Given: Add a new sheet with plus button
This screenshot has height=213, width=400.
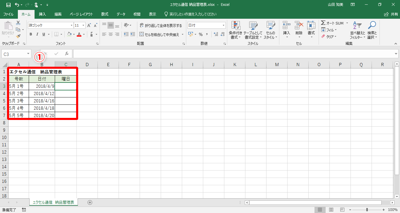Looking at the screenshot, I should point(90,202).
